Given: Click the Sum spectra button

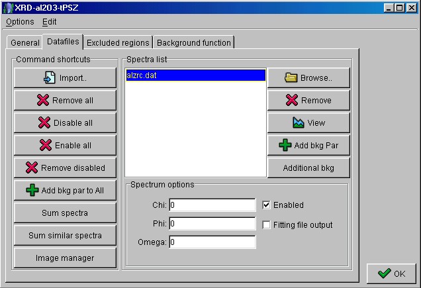Looking at the screenshot, I should pos(65,213).
